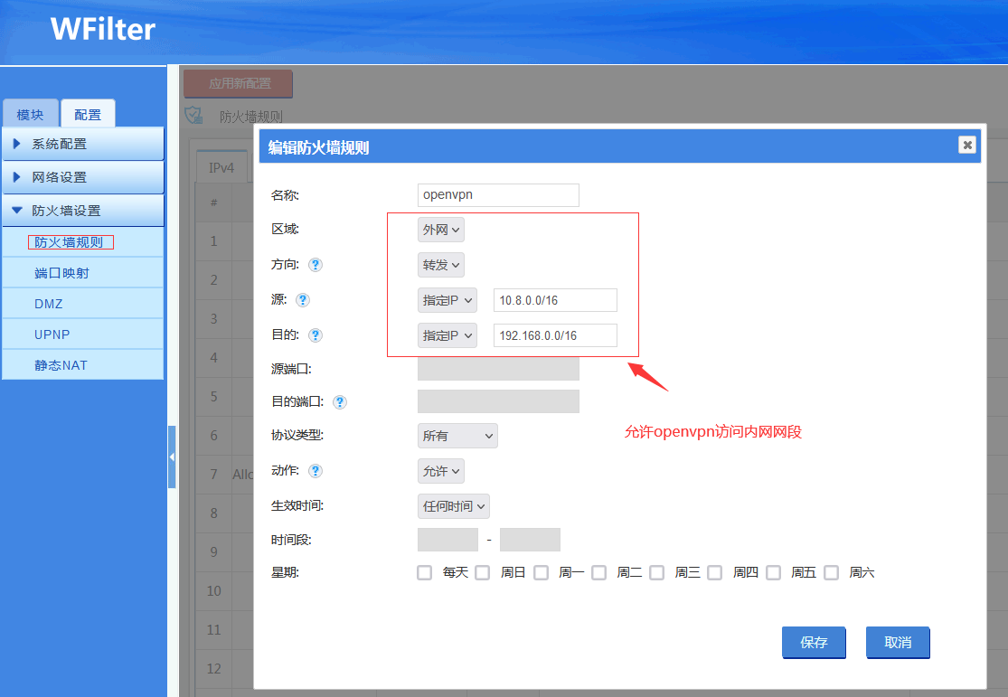The width and height of the screenshot is (1008, 697).
Task: Click the 名称 input field
Action: pos(498,195)
